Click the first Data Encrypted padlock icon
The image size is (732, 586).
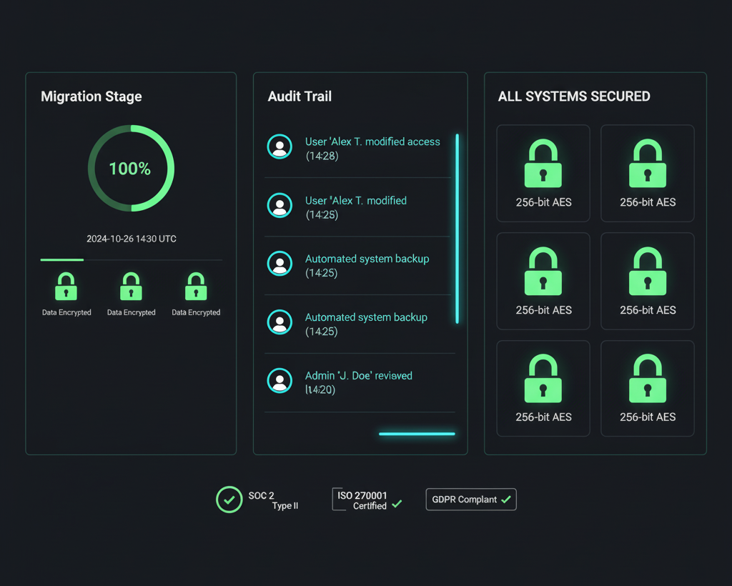point(66,285)
